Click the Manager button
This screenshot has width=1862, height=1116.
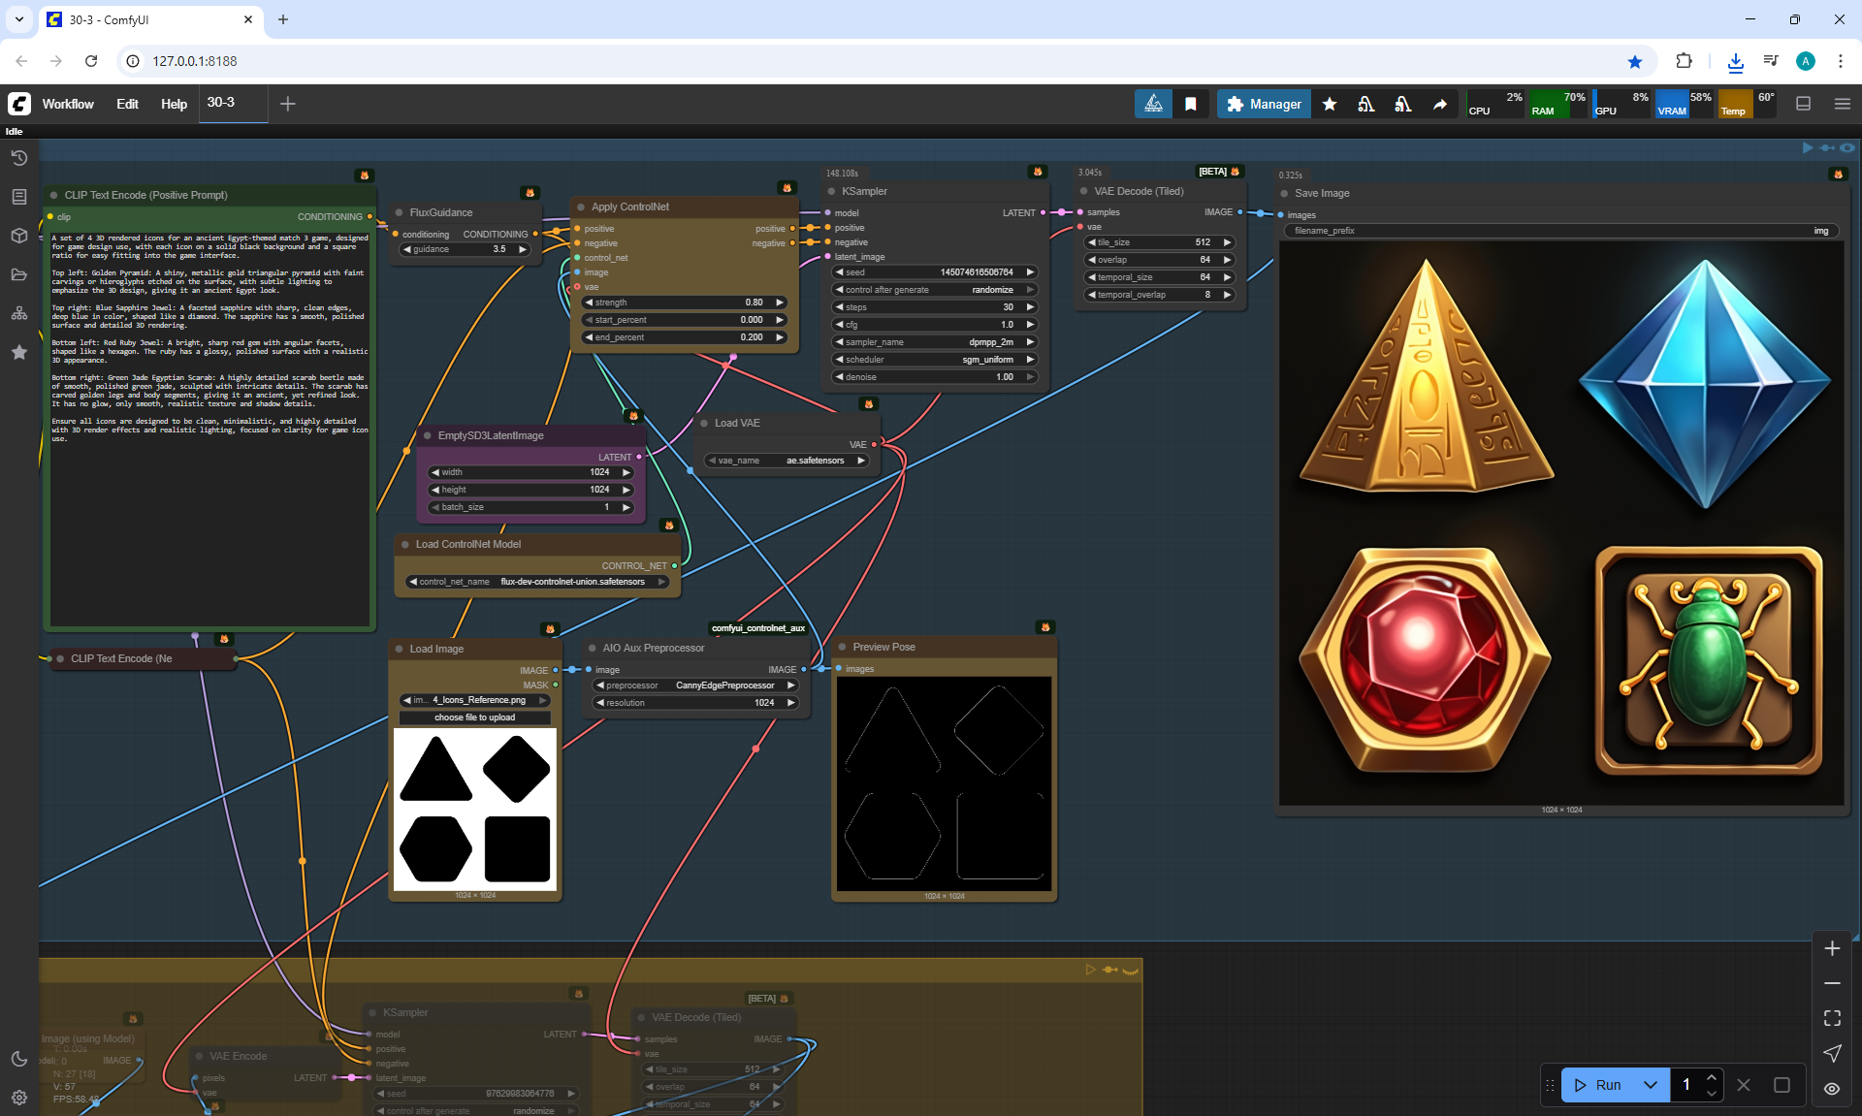[x=1264, y=104]
